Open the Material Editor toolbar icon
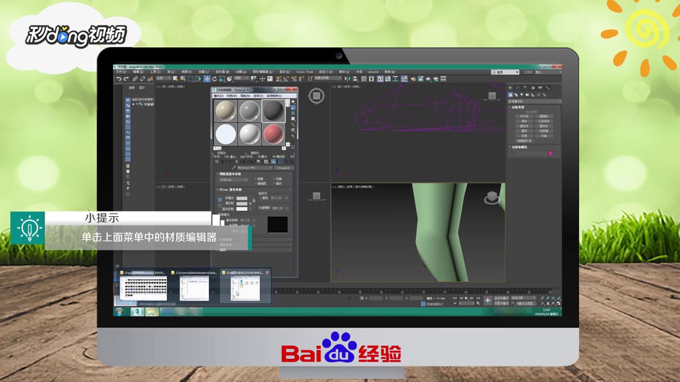Viewport: 680px width, 382px height. [404, 79]
